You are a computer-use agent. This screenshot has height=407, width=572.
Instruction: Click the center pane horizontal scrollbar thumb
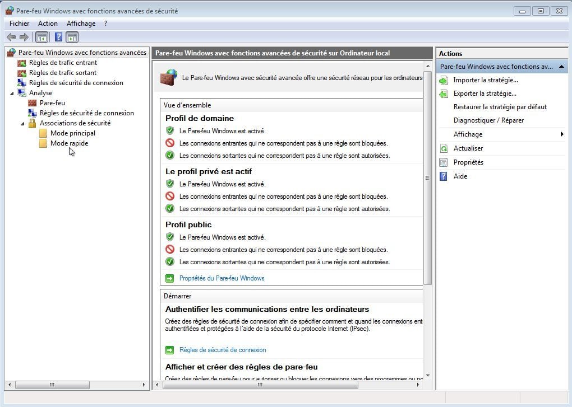pos(260,385)
